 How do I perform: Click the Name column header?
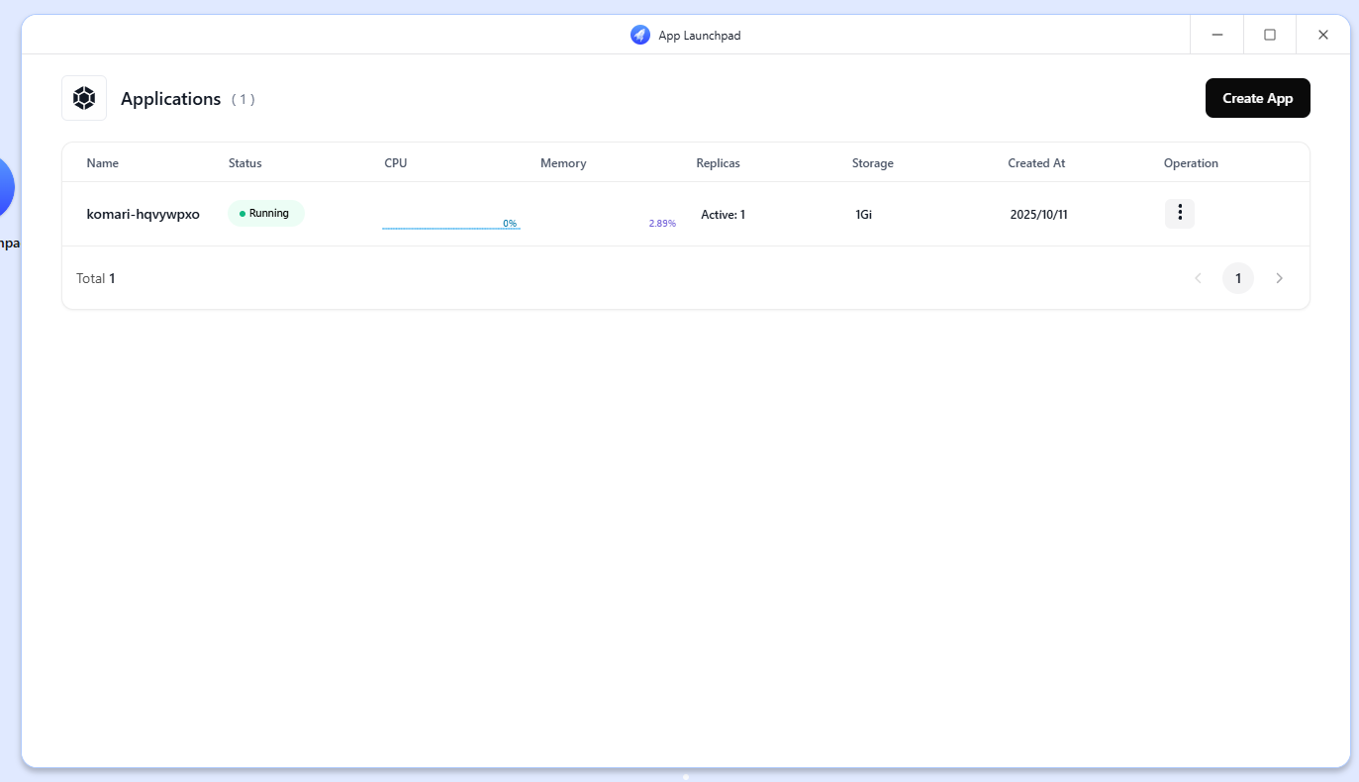pos(103,163)
